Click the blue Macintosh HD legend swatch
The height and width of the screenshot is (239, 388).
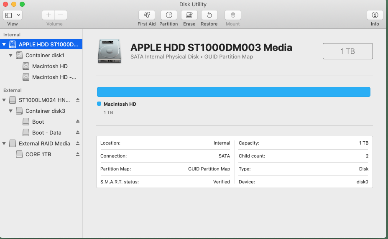[99, 104]
